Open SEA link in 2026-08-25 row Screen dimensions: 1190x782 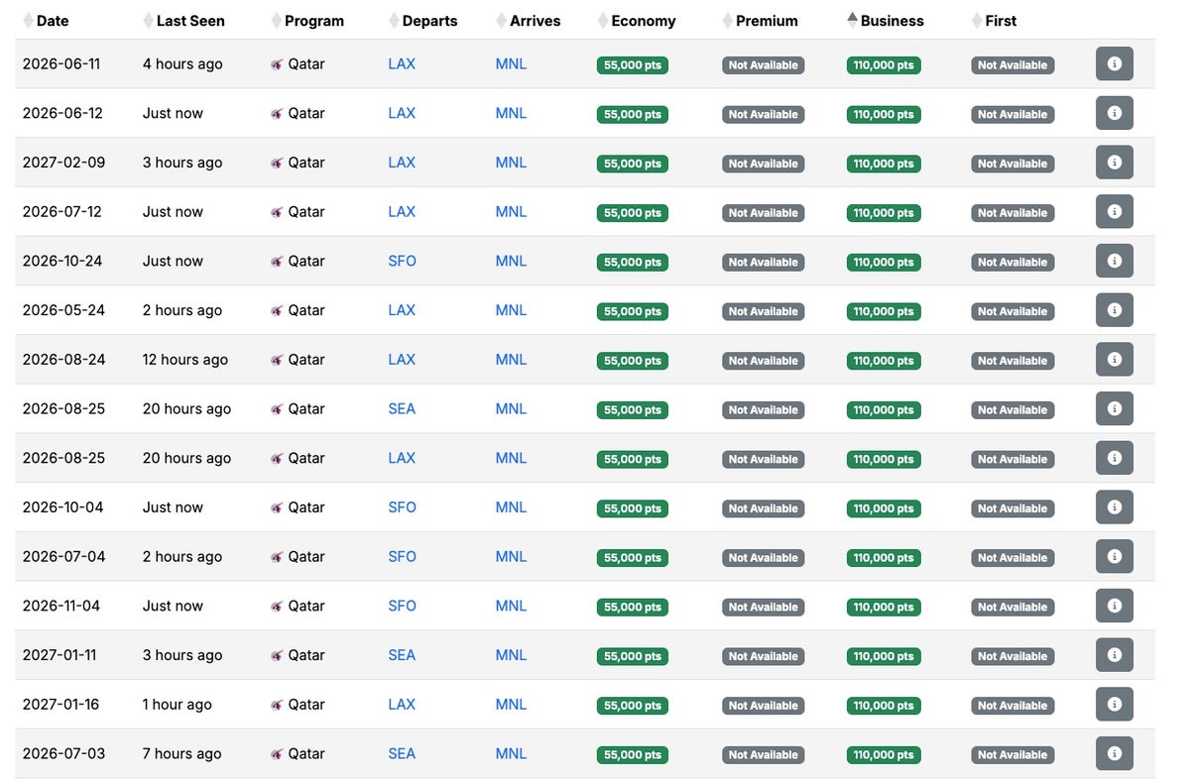pyautogui.click(x=402, y=408)
